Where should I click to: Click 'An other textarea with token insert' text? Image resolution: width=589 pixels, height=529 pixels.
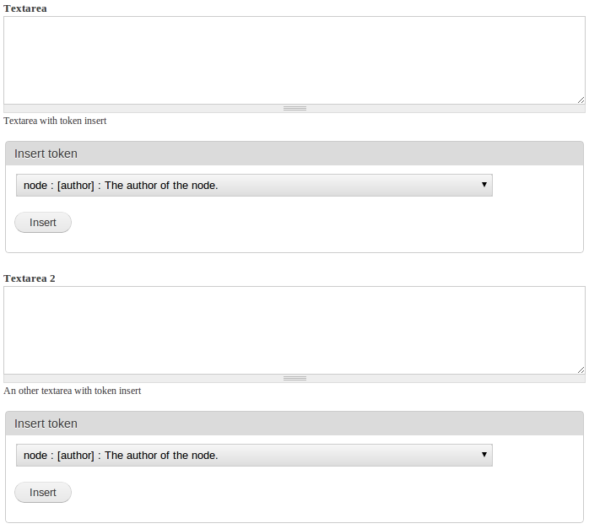point(72,391)
